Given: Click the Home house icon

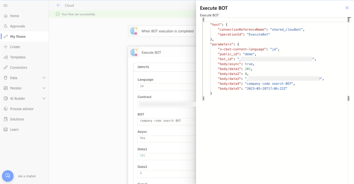Looking at the screenshot, I should [x=6, y=16].
